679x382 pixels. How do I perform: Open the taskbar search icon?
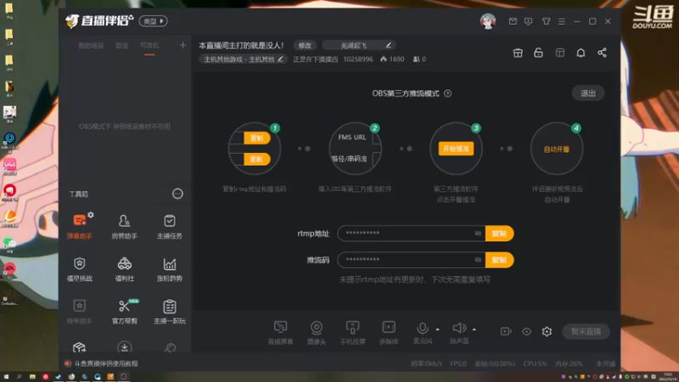(x=19, y=377)
